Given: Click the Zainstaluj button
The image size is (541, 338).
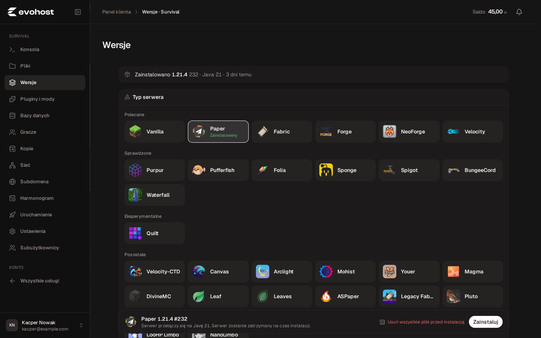Looking at the screenshot, I should [486, 322].
